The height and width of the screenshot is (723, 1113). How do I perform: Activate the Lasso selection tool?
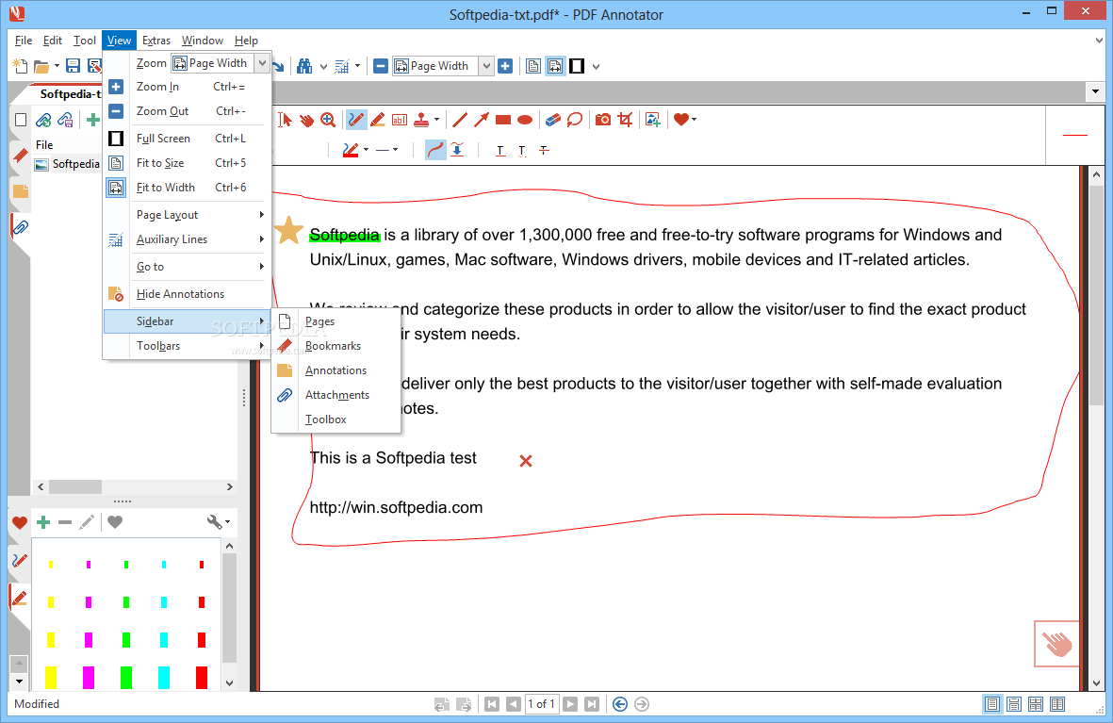tap(575, 120)
